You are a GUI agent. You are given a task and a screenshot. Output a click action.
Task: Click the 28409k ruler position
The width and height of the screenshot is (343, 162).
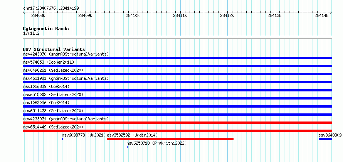(x=85, y=15)
